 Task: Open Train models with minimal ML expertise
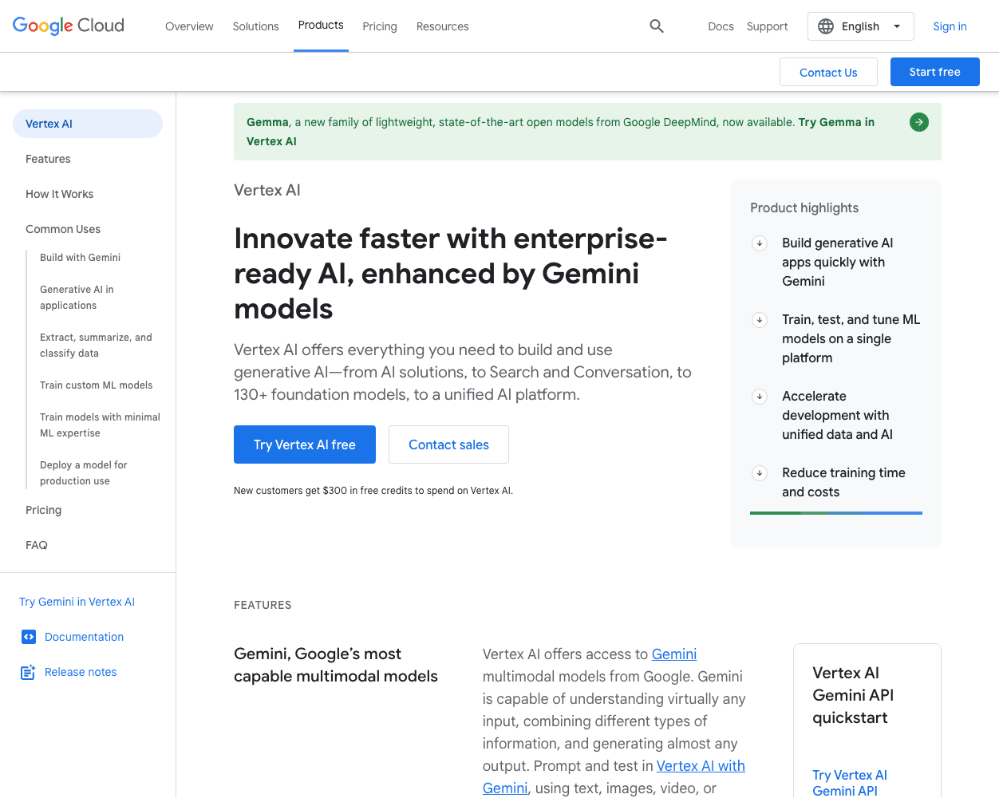pyautogui.click(x=100, y=425)
